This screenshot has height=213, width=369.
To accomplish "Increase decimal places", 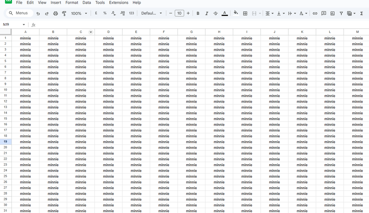I will click(122, 13).
